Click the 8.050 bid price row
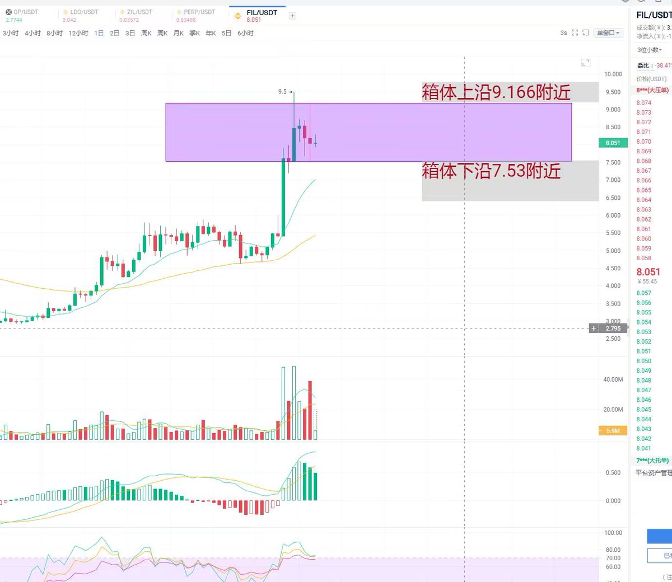Viewport: 672px width, 582px height. 644,361
